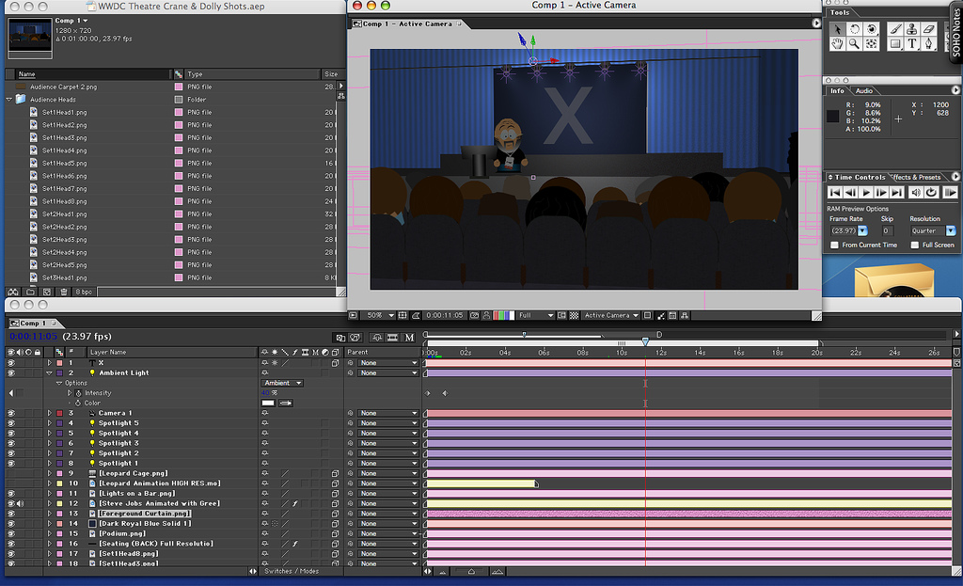Image resolution: width=963 pixels, height=586 pixels.
Task: Toggle audio mute in Time Controls
Action: point(916,193)
